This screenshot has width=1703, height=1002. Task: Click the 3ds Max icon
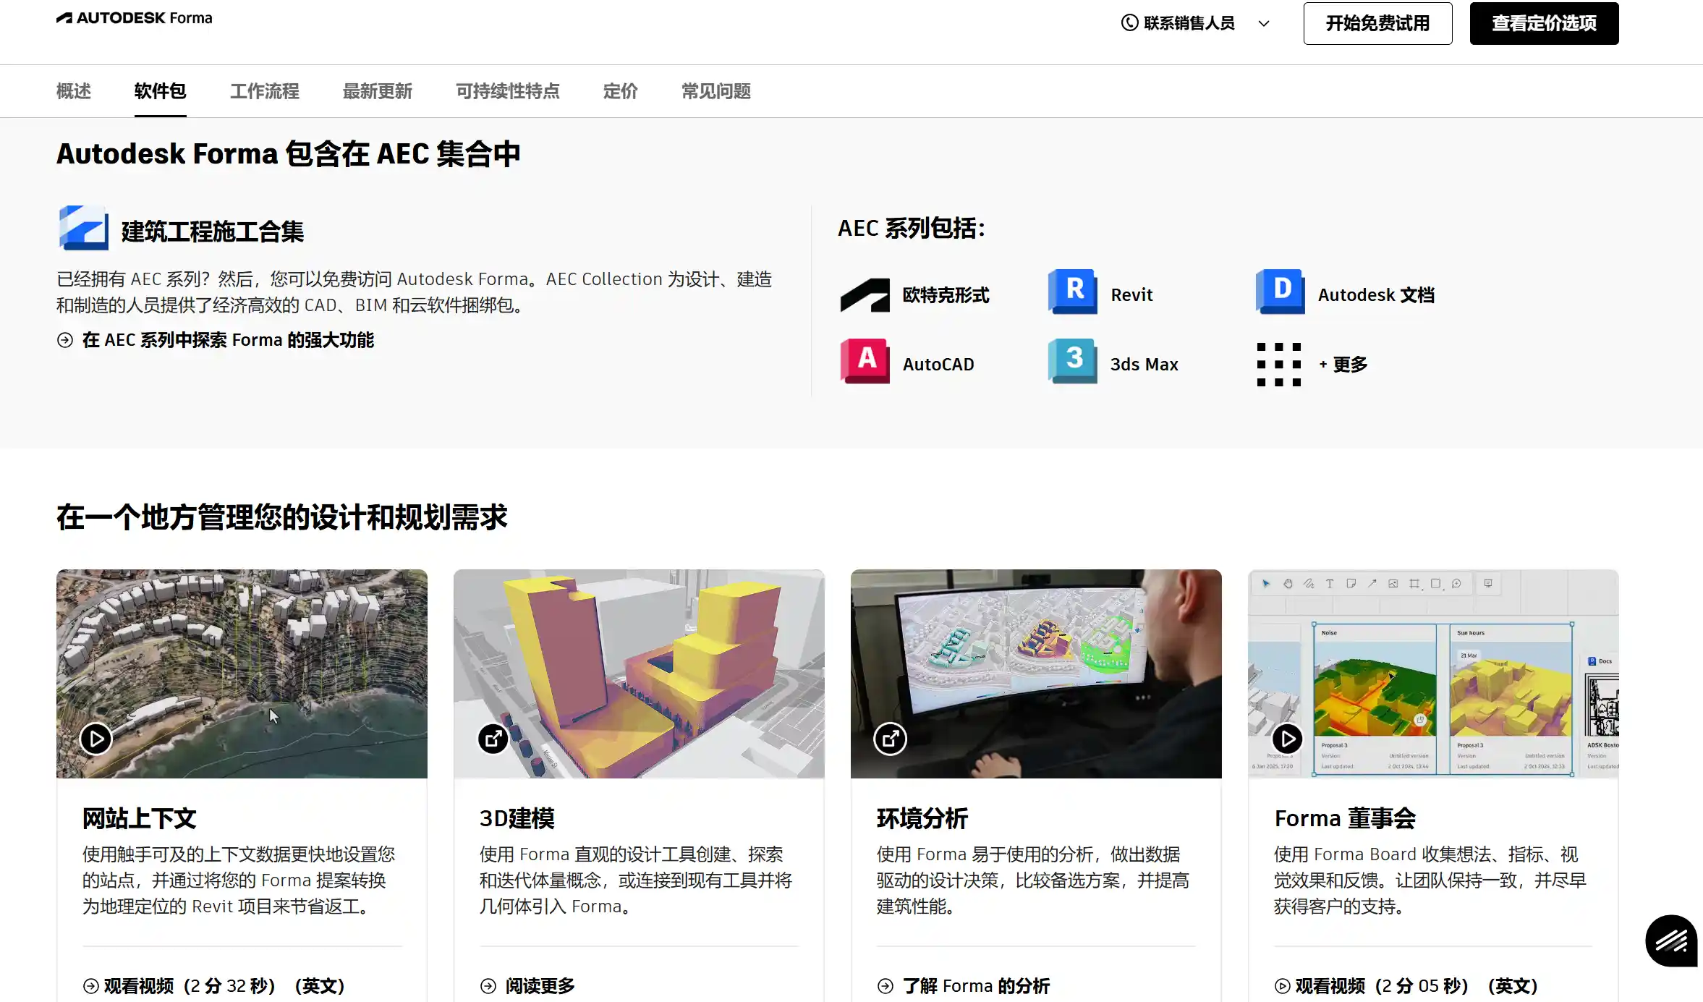tap(1072, 361)
